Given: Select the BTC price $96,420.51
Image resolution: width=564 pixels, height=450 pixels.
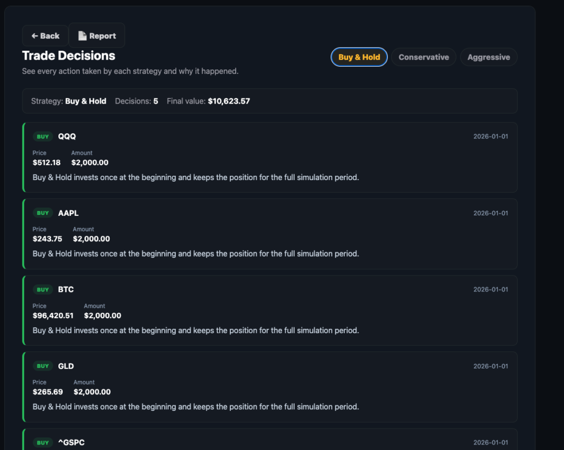Looking at the screenshot, I should (53, 316).
